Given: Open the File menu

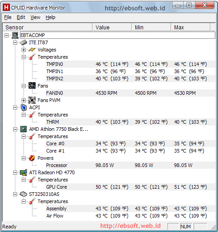Looking at the screenshot, I should click(x=8, y=17).
